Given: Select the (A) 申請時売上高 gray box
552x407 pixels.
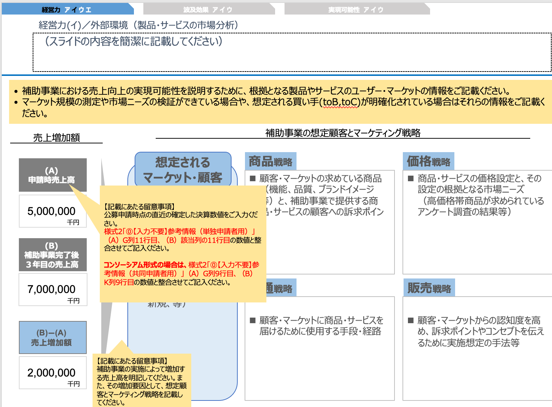Looking at the screenshot, I should 53,175.
